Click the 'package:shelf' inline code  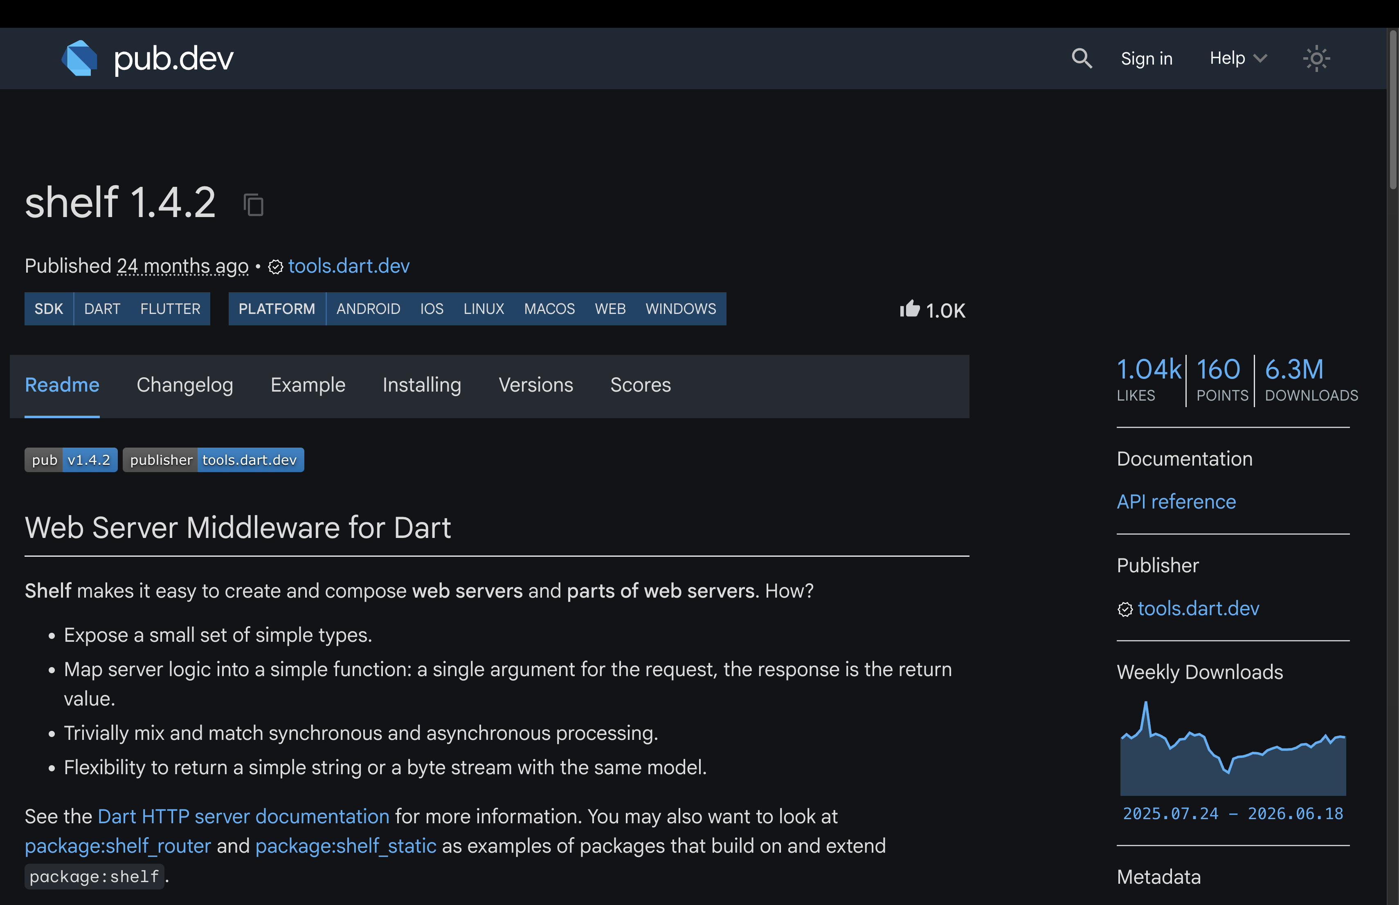tap(94, 877)
